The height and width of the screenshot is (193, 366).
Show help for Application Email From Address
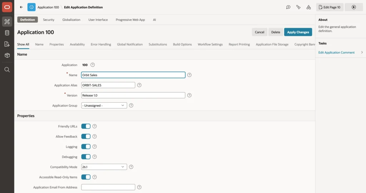pyautogui.click(x=139, y=187)
